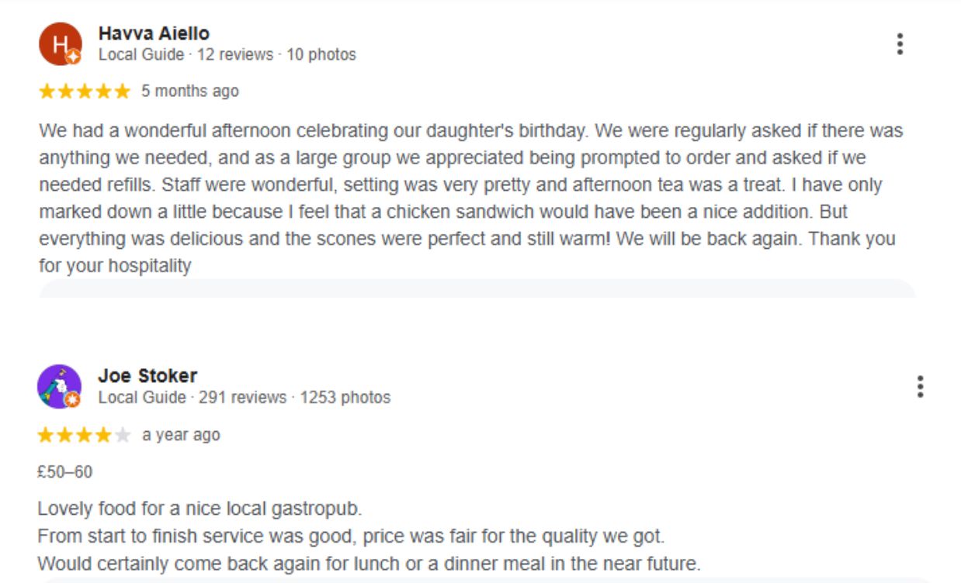Open three-dot menu for Joe Stoker's review
This screenshot has width=961, height=583.
[920, 386]
